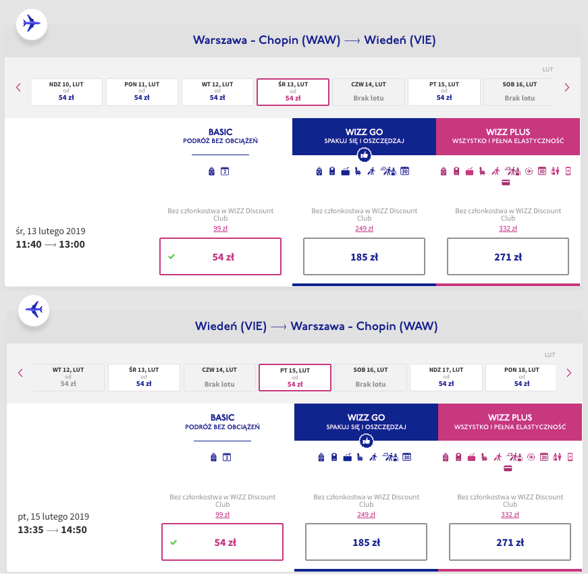Click the checked suitcase icon in return WIZZ GO
The width and height of the screenshot is (588, 577).
[x=347, y=457]
